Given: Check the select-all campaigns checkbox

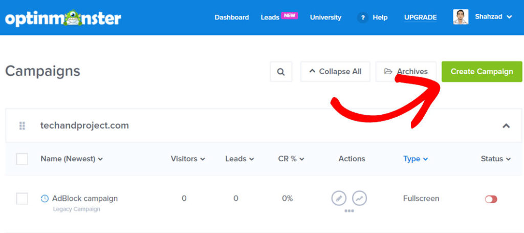Looking at the screenshot, I should [22, 159].
